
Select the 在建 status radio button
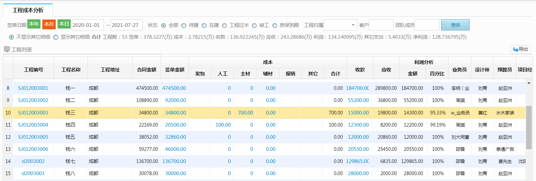tap(204, 26)
